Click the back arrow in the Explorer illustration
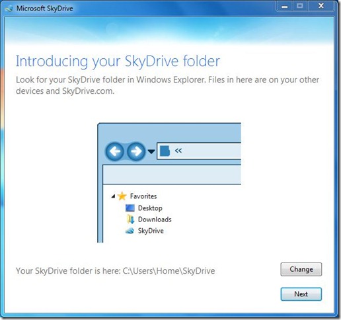 click(x=114, y=151)
